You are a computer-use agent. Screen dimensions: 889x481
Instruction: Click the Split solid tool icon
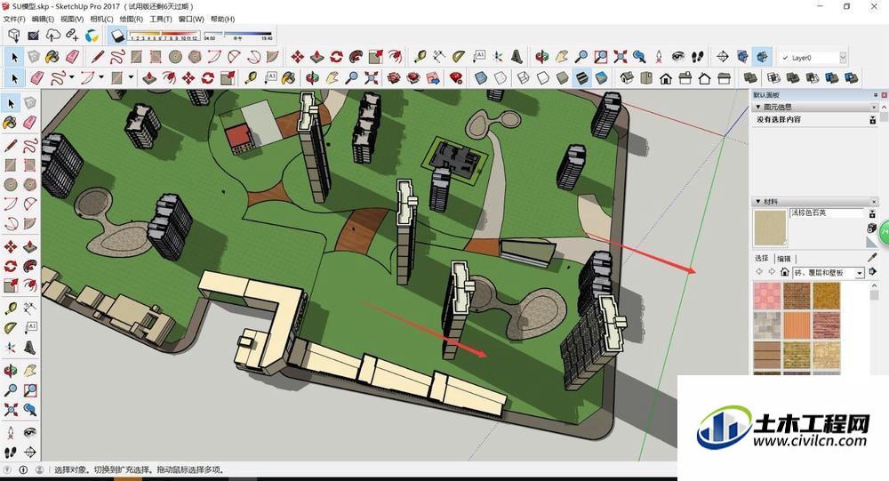[x=851, y=77]
